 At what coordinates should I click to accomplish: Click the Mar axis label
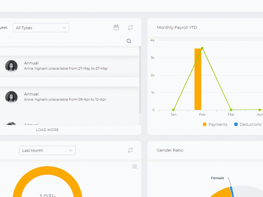point(231,115)
